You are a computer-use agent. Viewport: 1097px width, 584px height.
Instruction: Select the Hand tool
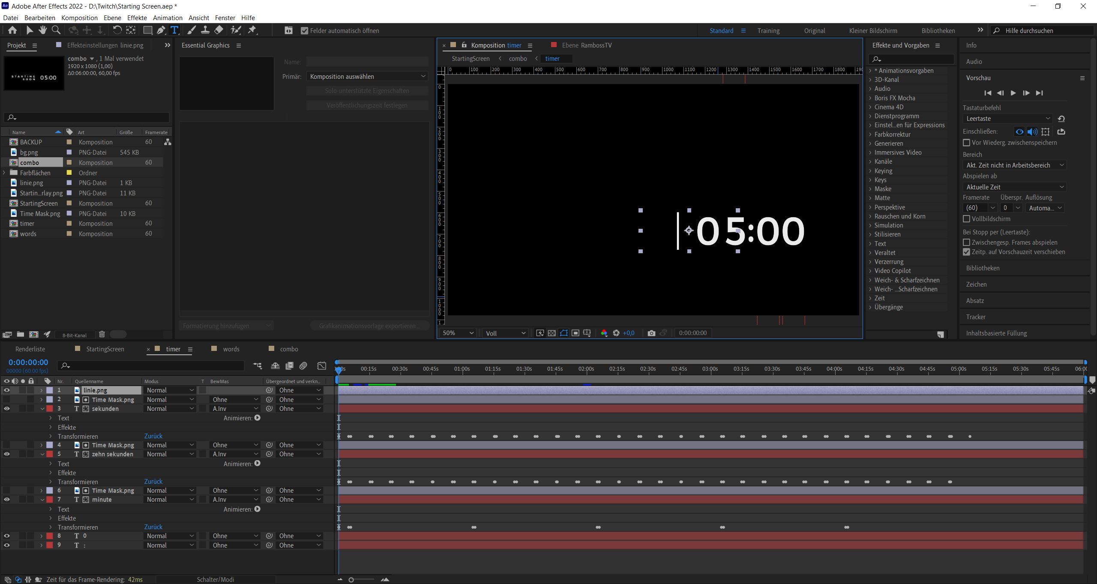click(42, 30)
